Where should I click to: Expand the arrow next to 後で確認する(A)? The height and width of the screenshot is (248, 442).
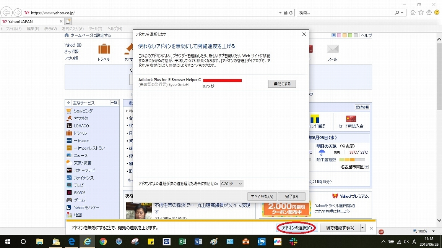pyautogui.click(x=363, y=228)
